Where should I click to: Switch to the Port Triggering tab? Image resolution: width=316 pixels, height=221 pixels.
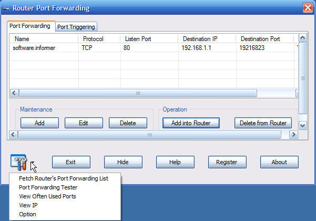click(76, 27)
